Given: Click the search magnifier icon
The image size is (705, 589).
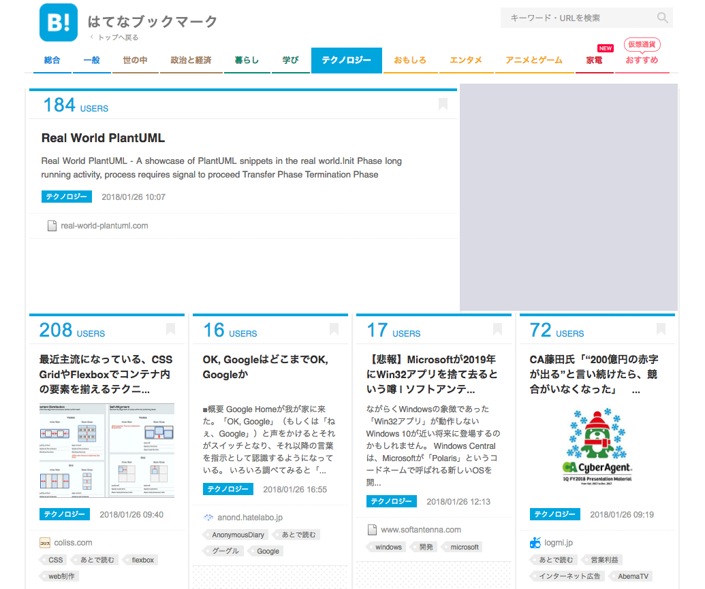Looking at the screenshot, I should [x=662, y=18].
